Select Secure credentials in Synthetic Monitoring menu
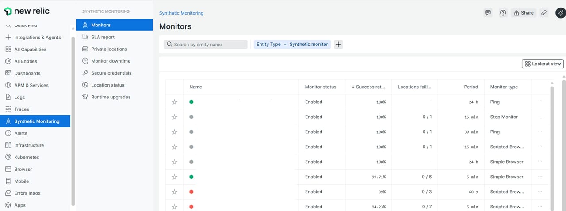 tap(111, 73)
